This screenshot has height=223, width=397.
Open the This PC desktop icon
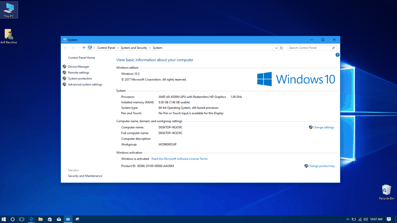coord(9,10)
